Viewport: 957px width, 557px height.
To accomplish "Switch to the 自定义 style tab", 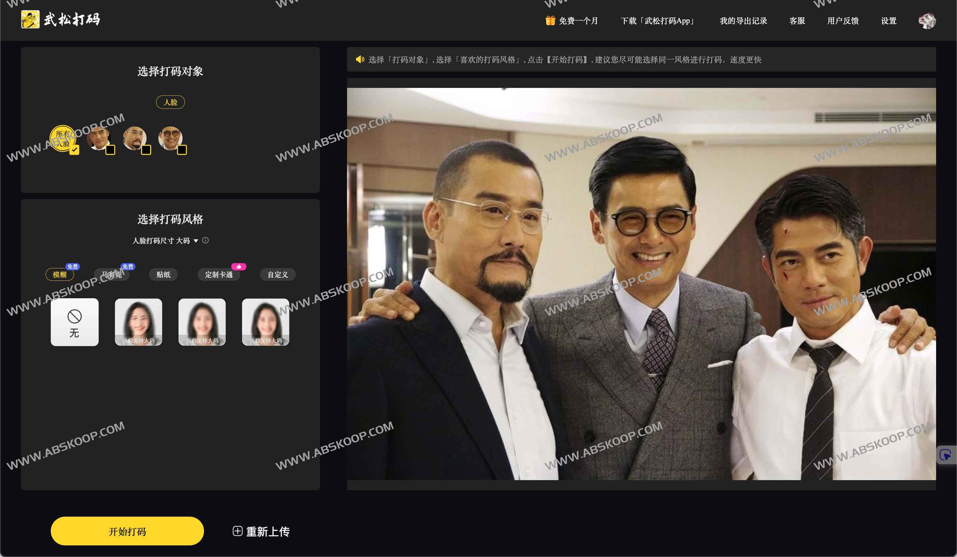I will coord(277,274).
